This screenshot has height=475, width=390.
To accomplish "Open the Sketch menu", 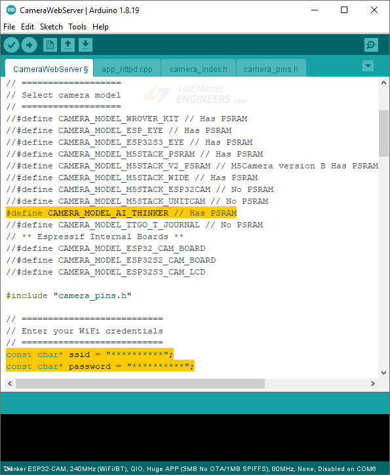I will pyautogui.click(x=51, y=27).
